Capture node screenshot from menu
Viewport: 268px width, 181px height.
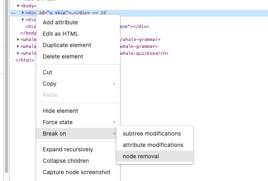coord(76,172)
